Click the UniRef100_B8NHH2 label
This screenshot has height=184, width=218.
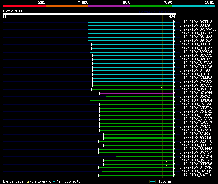coord(196,149)
